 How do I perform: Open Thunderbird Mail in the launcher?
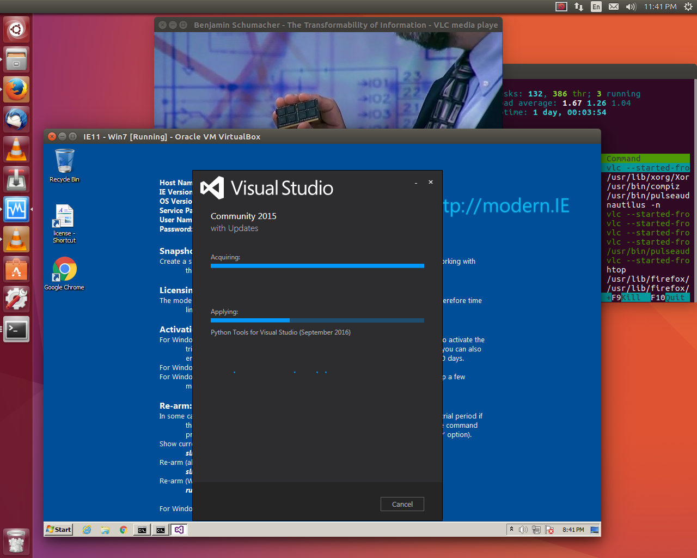tap(16, 119)
